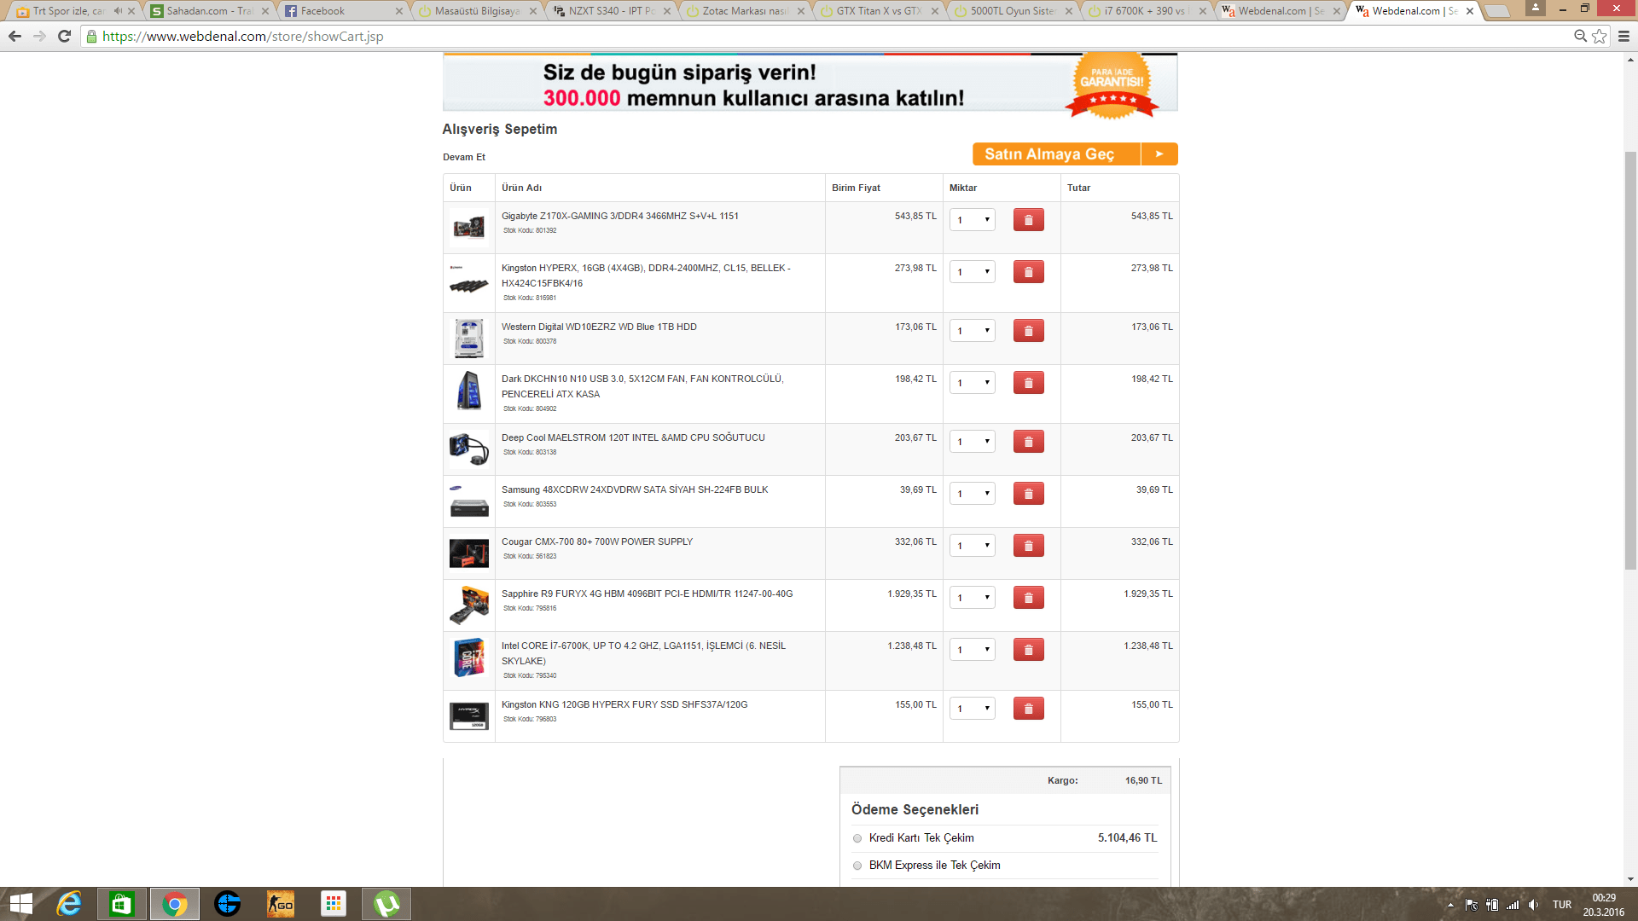Screen dimensions: 1638x921
Task: Open quantity dropdown for Kingston HYPERX 16GB
Action: click(x=973, y=272)
